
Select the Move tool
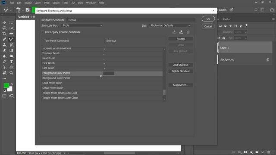tap(4, 22)
